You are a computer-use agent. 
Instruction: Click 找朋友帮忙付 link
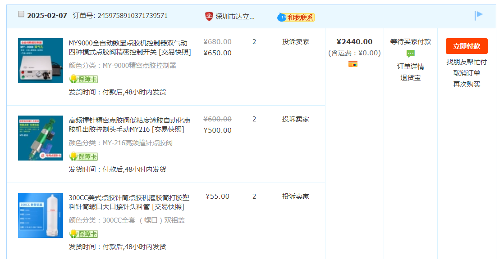[467, 62]
